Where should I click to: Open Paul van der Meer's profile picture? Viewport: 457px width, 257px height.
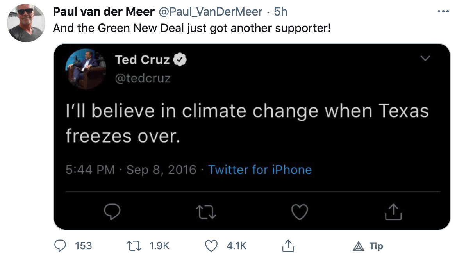pos(26,22)
